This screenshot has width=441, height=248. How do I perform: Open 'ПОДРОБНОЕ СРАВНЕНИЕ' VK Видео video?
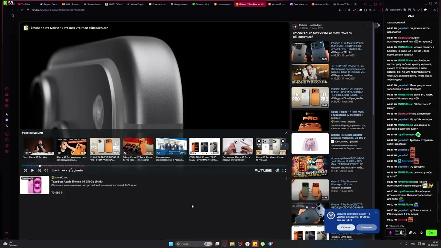(x=329, y=52)
